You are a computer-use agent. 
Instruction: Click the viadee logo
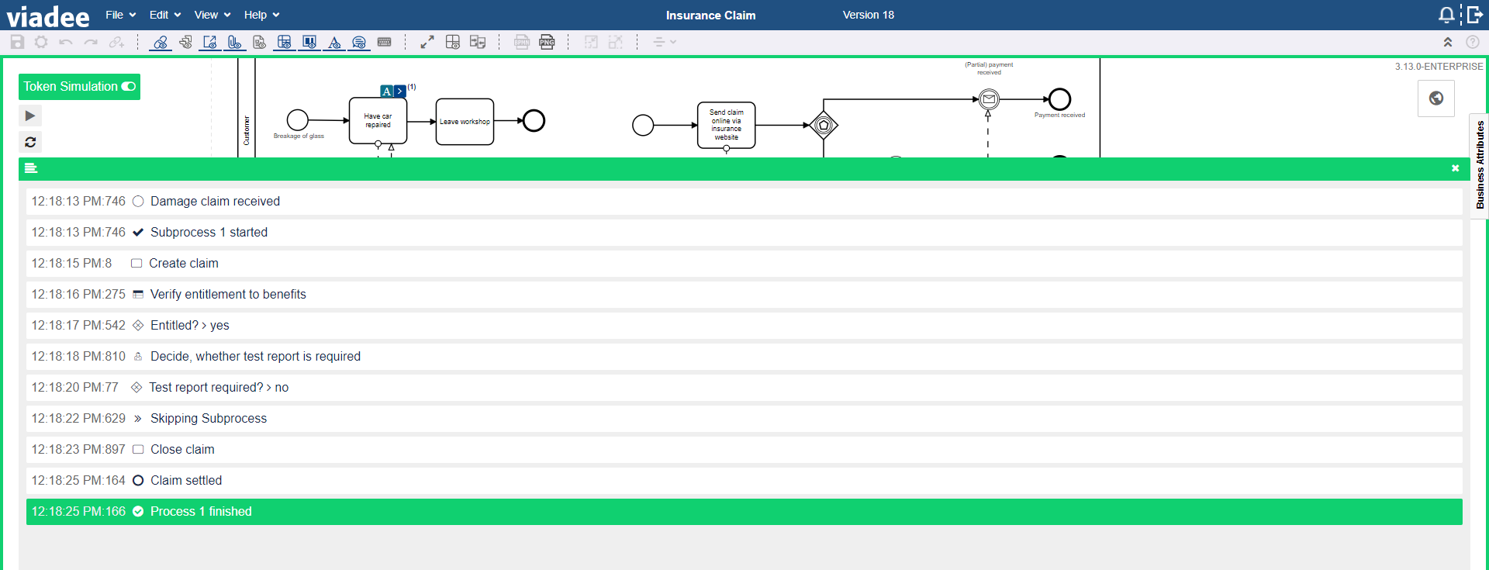click(48, 16)
